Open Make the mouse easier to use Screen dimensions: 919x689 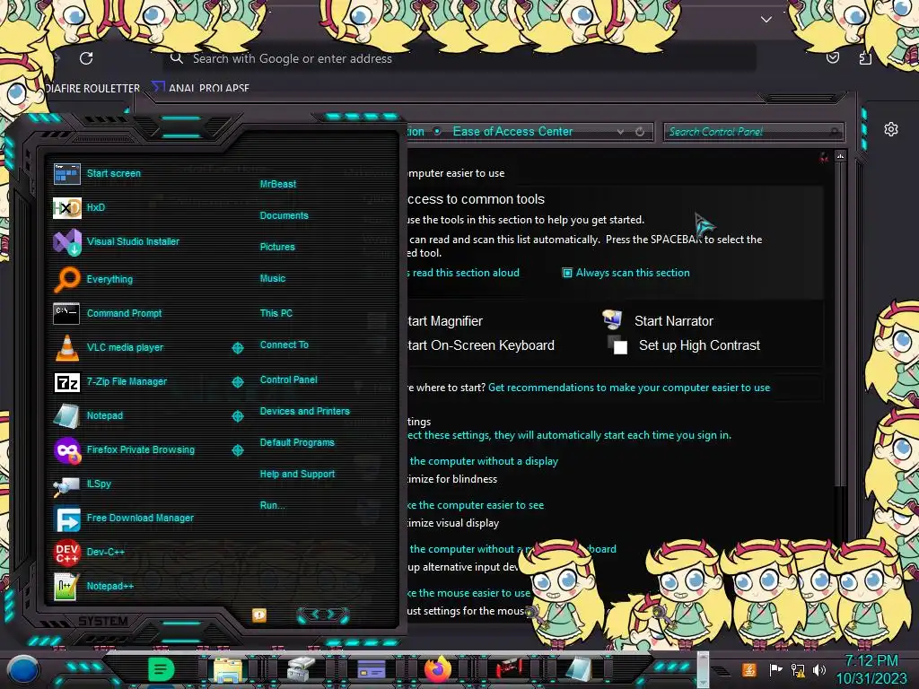tap(469, 593)
